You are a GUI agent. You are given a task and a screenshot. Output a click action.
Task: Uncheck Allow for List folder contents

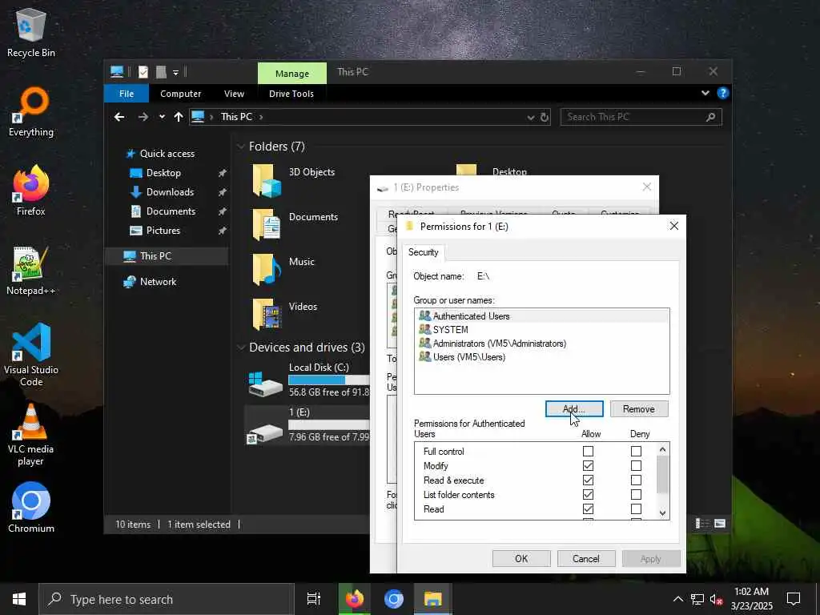589,494
